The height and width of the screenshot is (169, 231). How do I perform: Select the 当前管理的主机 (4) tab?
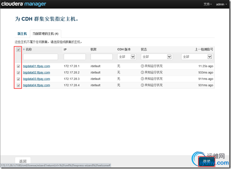(x=46, y=34)
